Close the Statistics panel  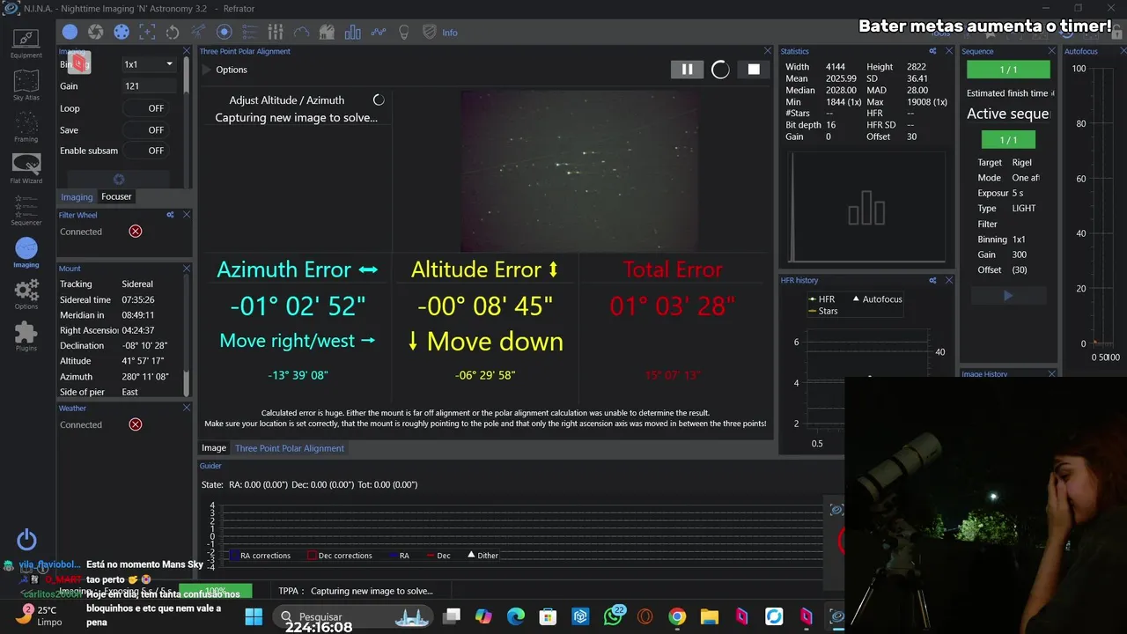(948, 51)
